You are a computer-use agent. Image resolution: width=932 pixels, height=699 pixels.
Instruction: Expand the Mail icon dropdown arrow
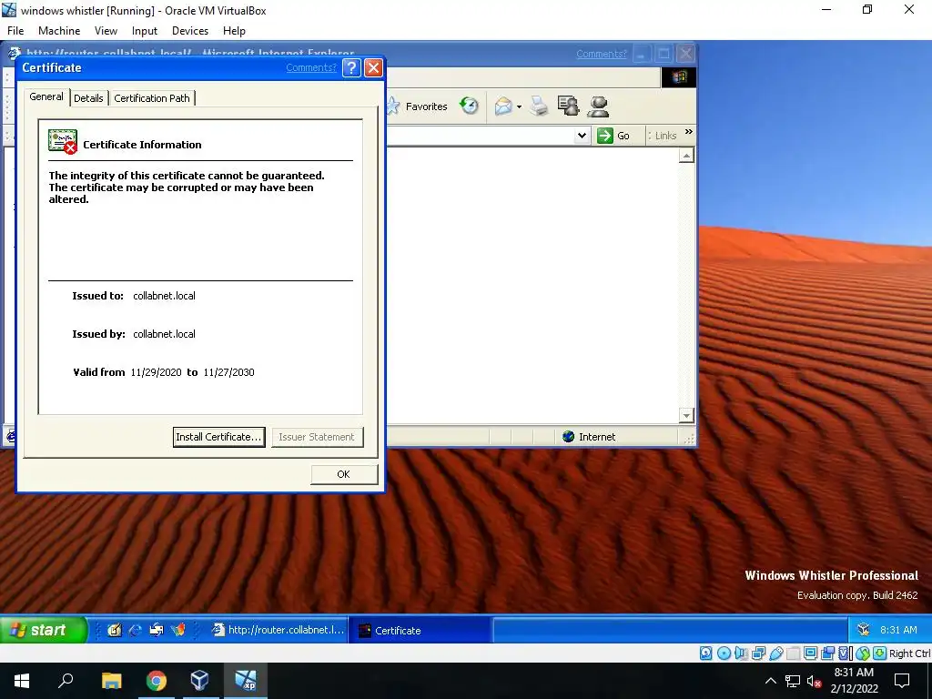coord(519,107)
